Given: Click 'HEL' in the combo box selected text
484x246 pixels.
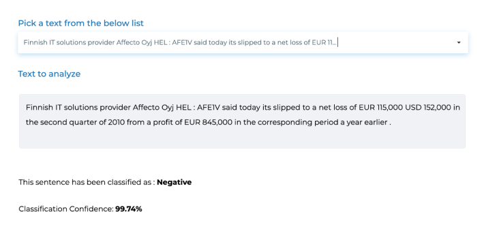Looking at the screenshot, I should [160, 43].
